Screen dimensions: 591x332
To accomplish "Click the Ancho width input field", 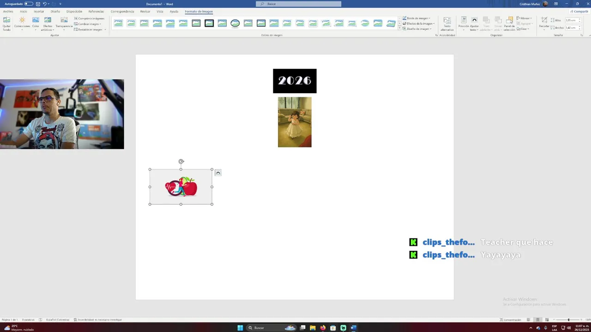I will 573,28.
